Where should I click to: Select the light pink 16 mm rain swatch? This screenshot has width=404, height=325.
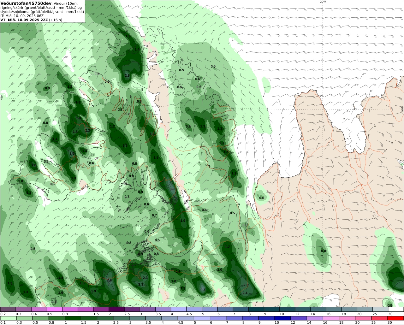[331, 318]
